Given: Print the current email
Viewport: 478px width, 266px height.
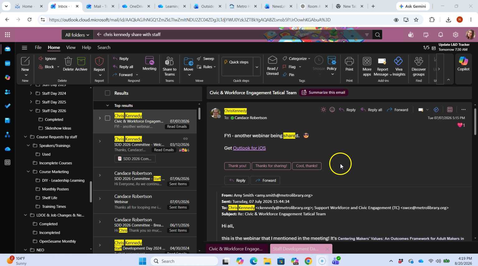Looking at the screenshot, I should [x=349, y=64].
